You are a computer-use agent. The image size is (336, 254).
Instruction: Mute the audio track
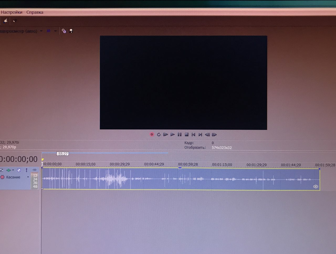19,170
